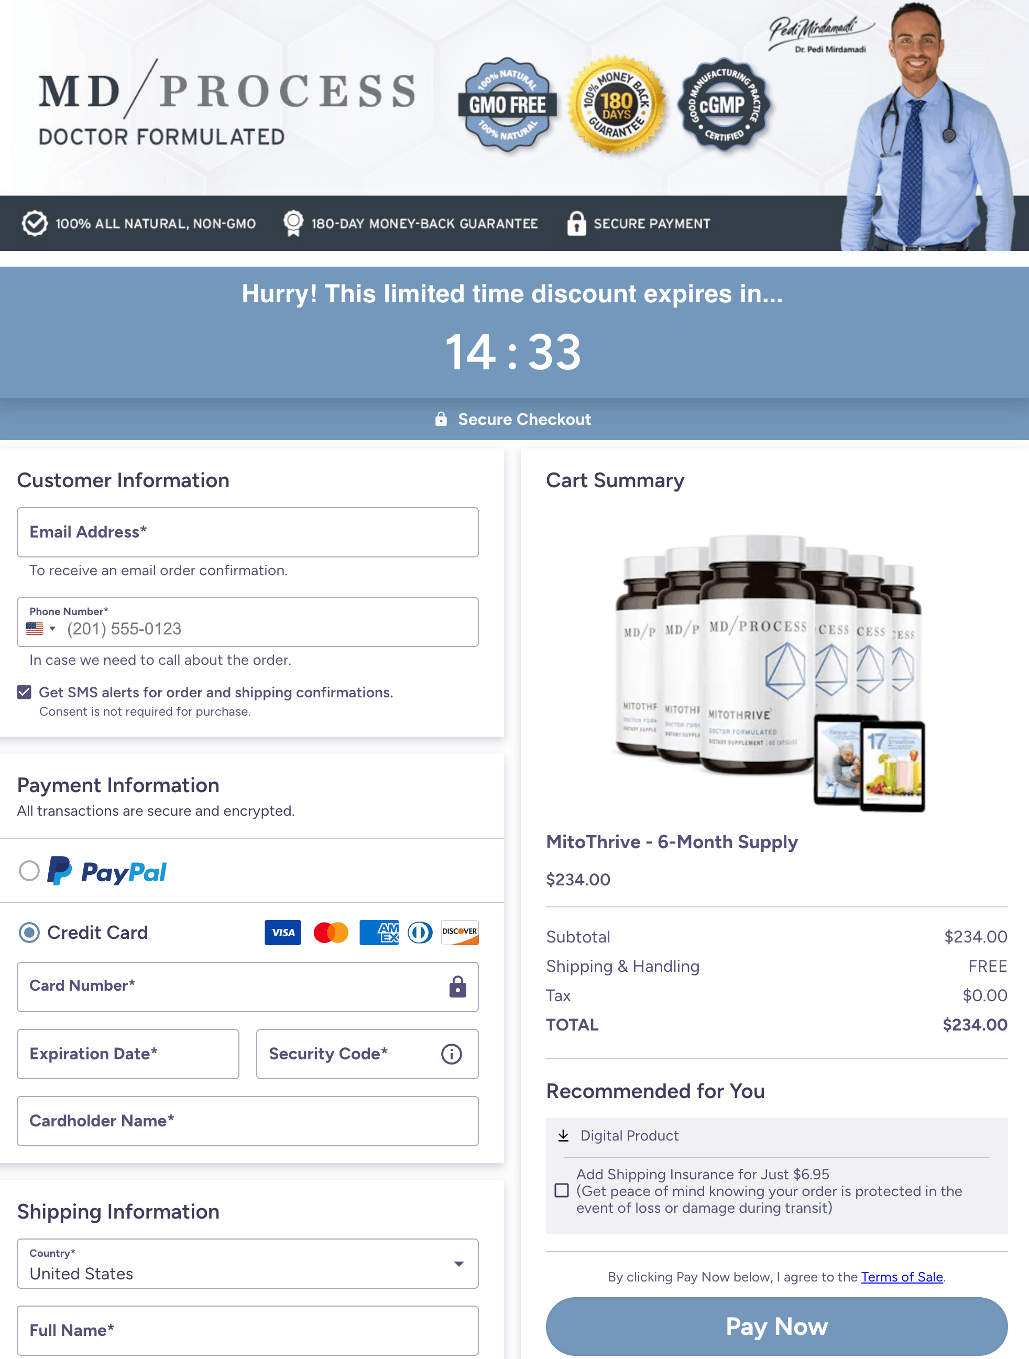Image resolution: width=1029 pixels, height=1359 pixels.
Task: Click the Discover card icon
Action: tap(459, 932)
